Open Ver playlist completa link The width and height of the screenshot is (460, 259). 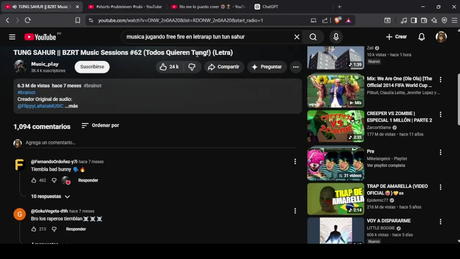point(386,165)
